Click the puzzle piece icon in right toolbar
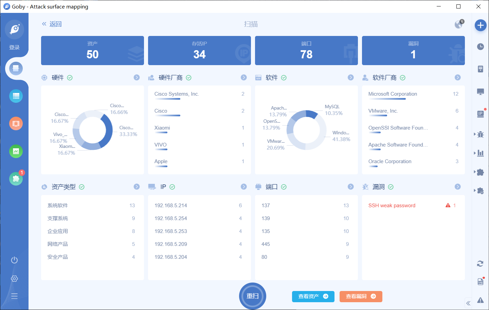This screenshot has height=310, width=489. point(481,172)
